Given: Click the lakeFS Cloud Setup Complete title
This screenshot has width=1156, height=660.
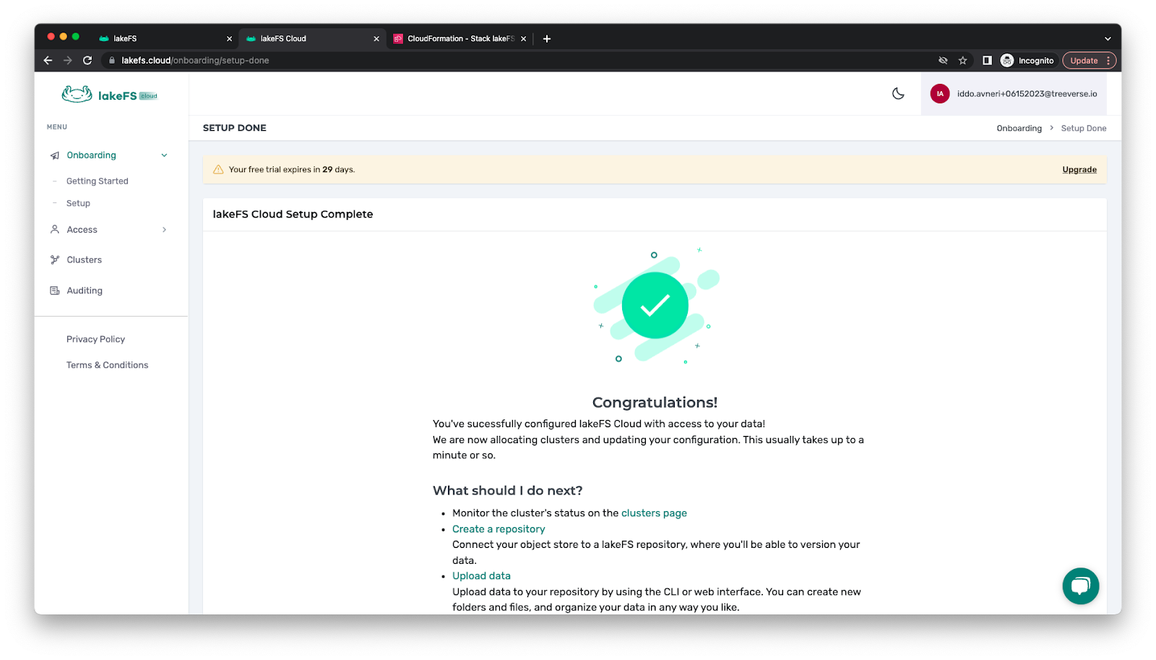Looking at the screenshot, I should click(x=293, y=214).
